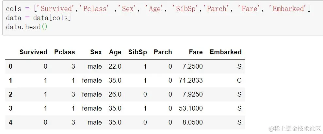Image resolution: width=323 pixels, height=134 pixels.
Task: Click row index 0 in the table
Action: pyautogui.click(x=10, y=66)
